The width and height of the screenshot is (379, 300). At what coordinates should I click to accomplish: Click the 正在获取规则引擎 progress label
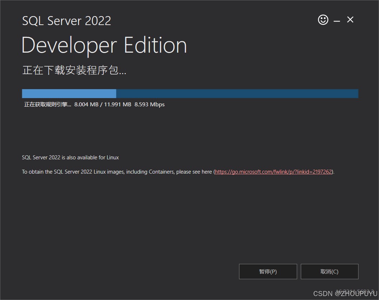47,105
